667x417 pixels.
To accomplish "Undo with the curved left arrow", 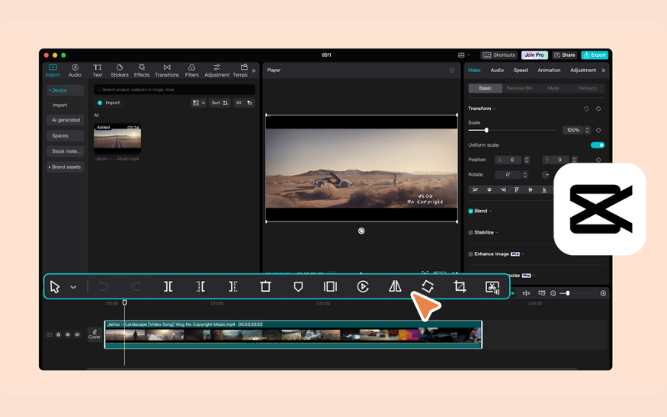I will [103, 287].
